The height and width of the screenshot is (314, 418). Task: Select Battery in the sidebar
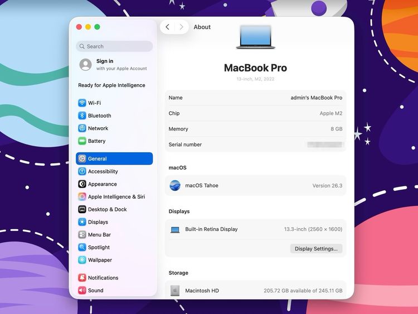point(114,141)
